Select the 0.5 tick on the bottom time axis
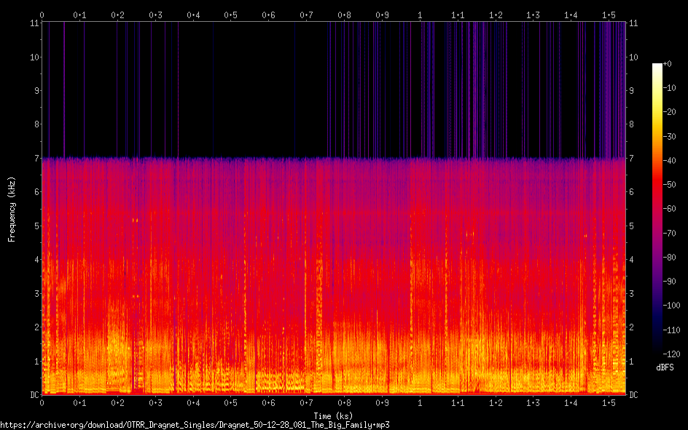The image size is (688, 430). point(230,402)
